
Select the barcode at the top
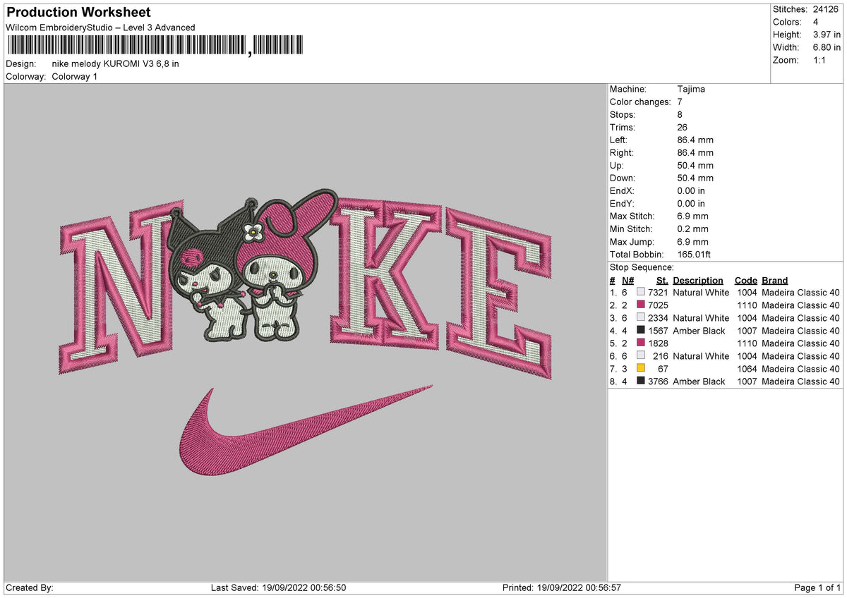[155, 46]
